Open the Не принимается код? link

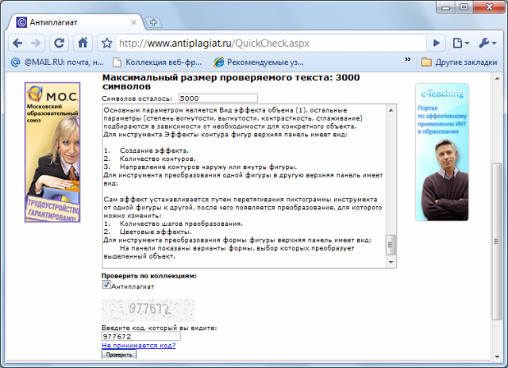[139, 345]
